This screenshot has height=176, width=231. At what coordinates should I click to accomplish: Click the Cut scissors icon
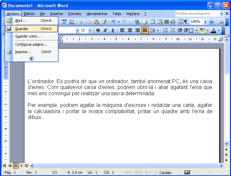coord(81,22)
